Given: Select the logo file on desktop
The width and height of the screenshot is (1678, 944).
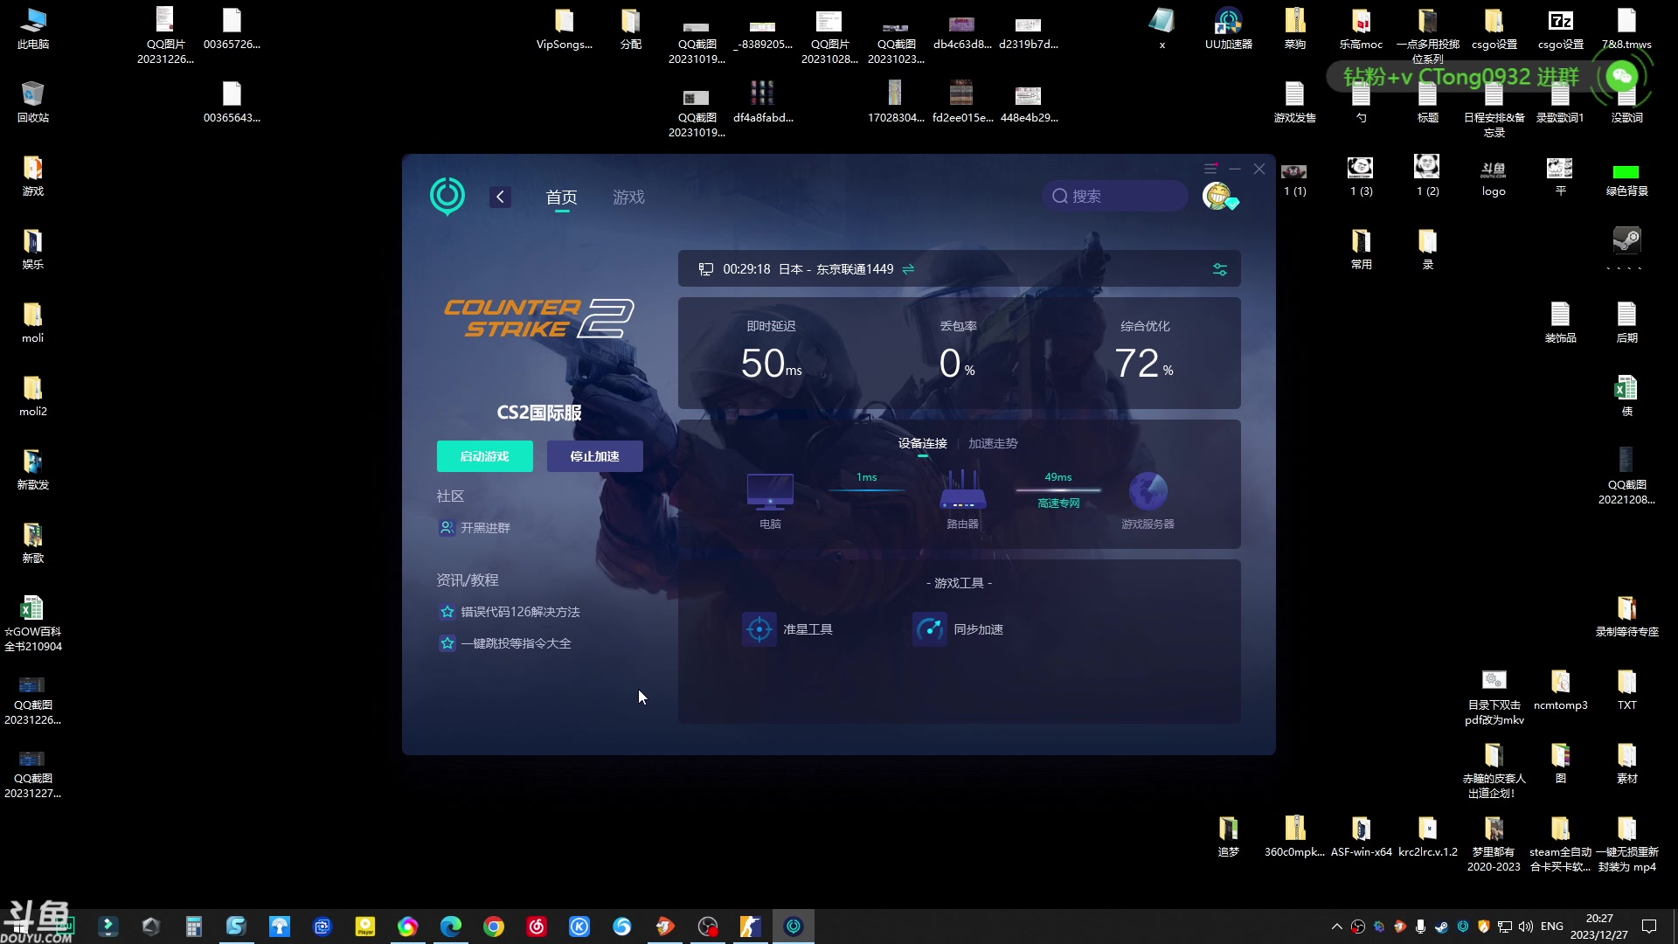Looking at the screenshot, I should click(1494, 177).
